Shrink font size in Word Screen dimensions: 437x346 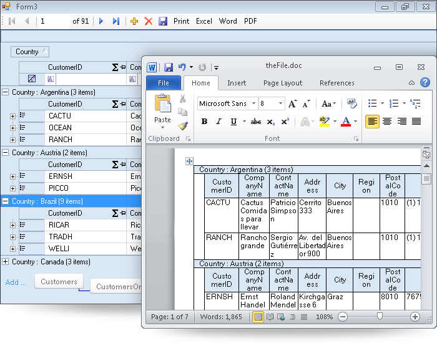pos(307,103)
